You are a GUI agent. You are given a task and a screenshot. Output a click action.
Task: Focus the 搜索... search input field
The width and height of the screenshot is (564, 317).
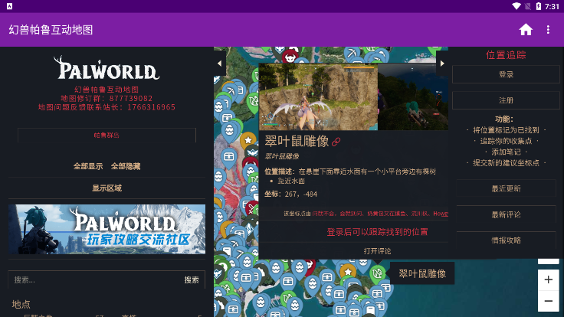tap(95, 279)
